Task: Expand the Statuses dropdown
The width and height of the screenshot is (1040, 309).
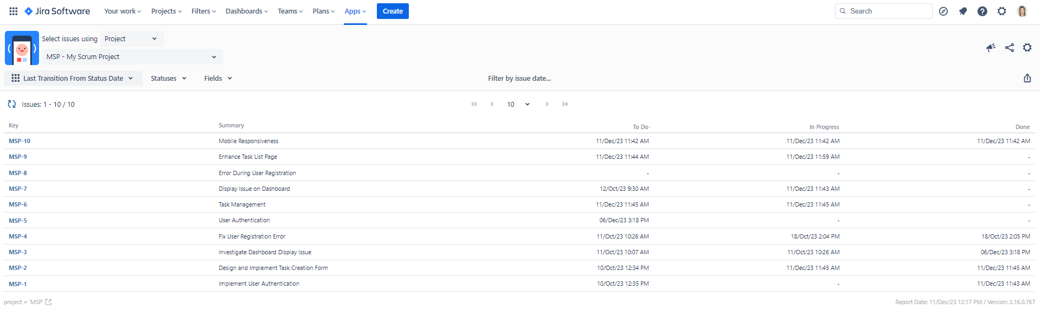Action: (169, 78)
